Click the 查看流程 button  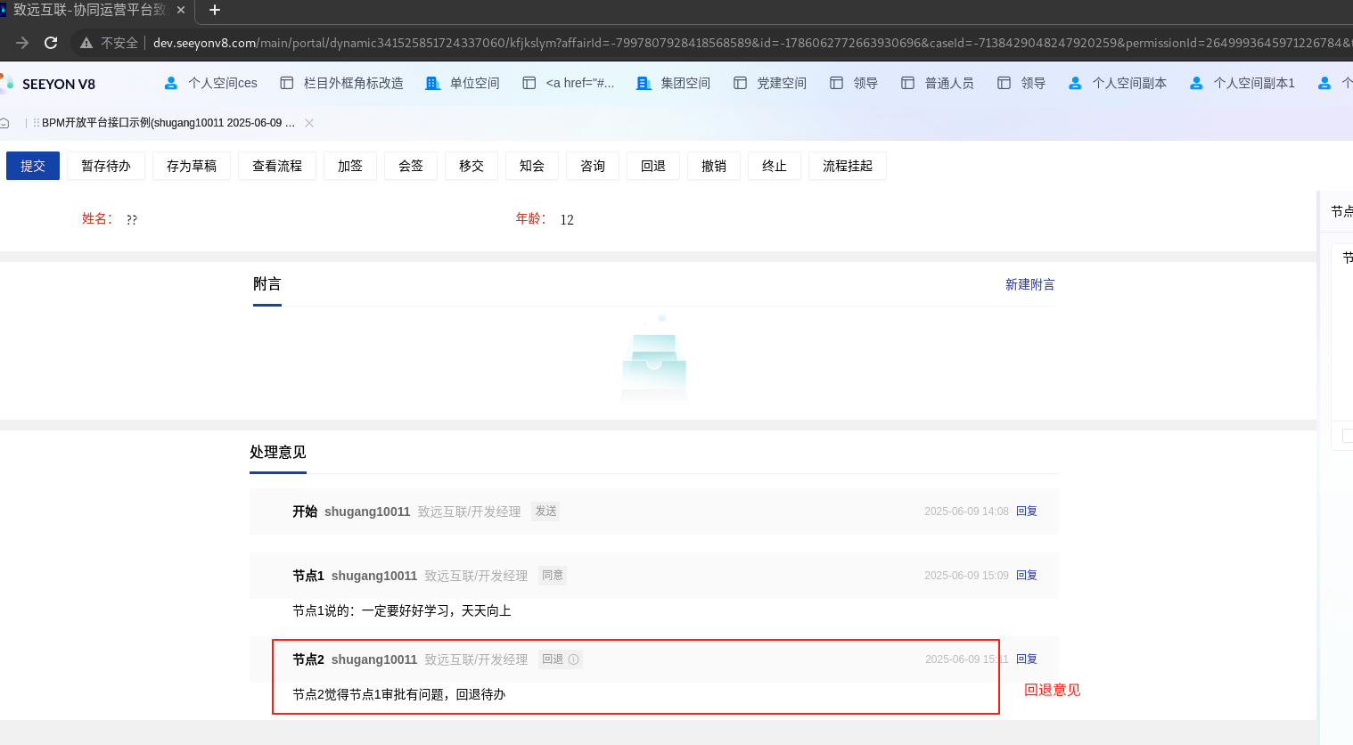(x=277, y=166)
